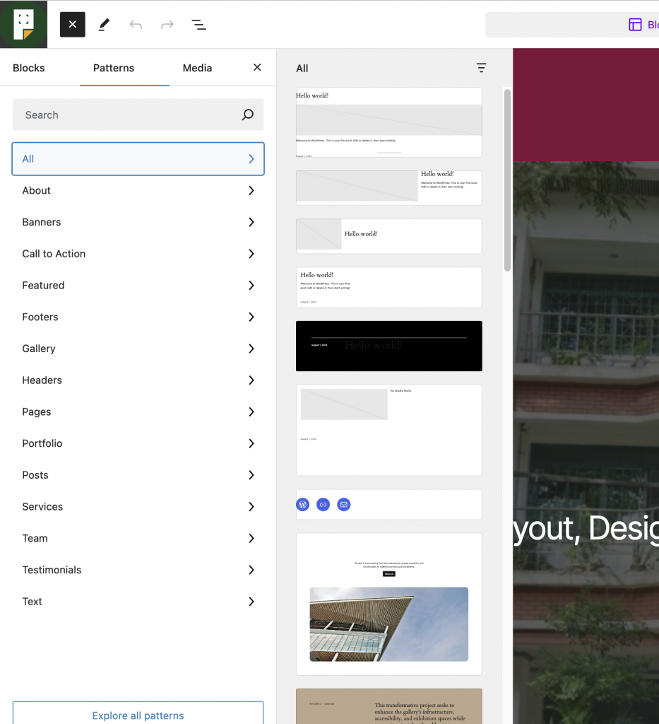Screen dimensions: 659x724
Task: Switch to the Blocks tab
Action: pos(28,68)
